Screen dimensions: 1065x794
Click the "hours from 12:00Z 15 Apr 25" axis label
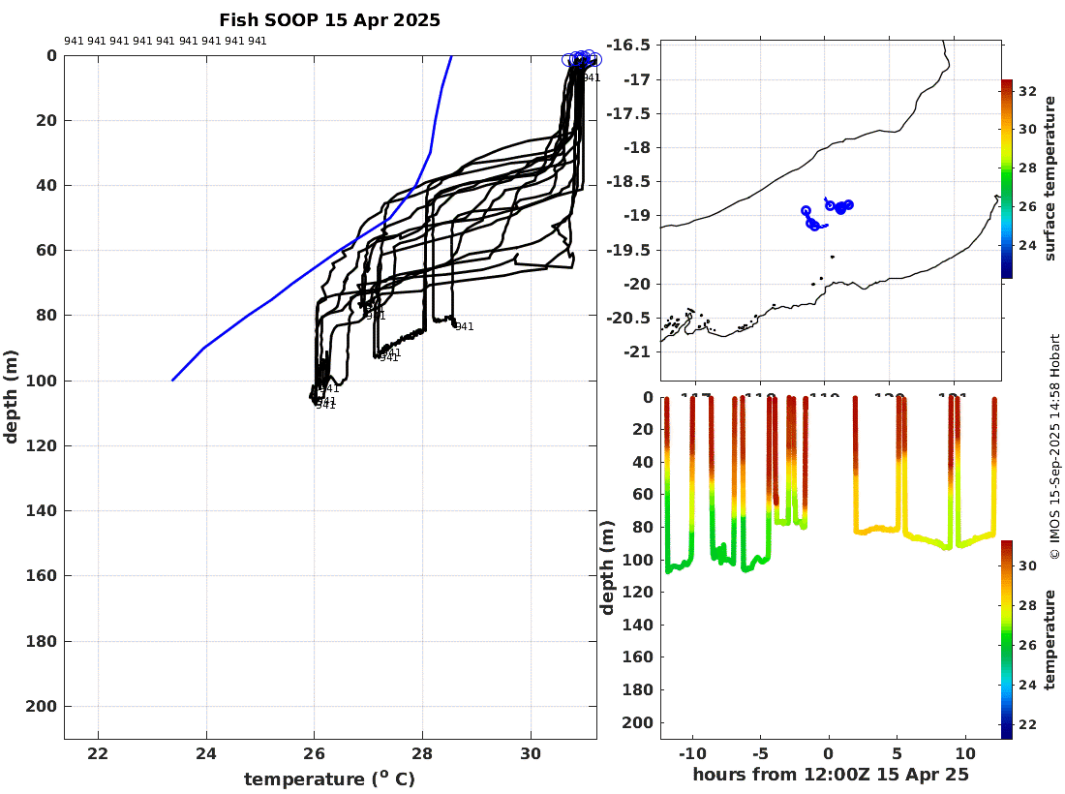[831, 775]
